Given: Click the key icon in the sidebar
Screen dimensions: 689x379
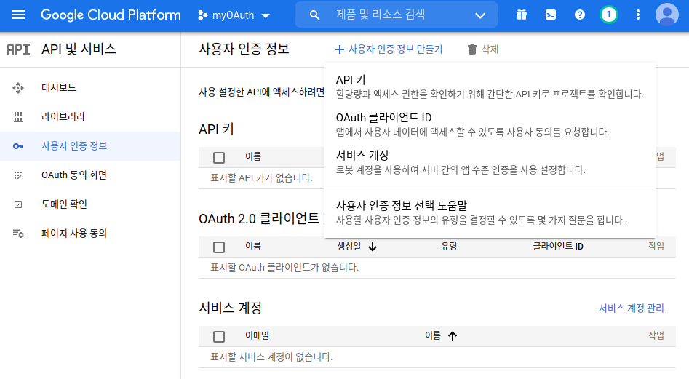Looking at the screenshot, I should tap(18, 146).
